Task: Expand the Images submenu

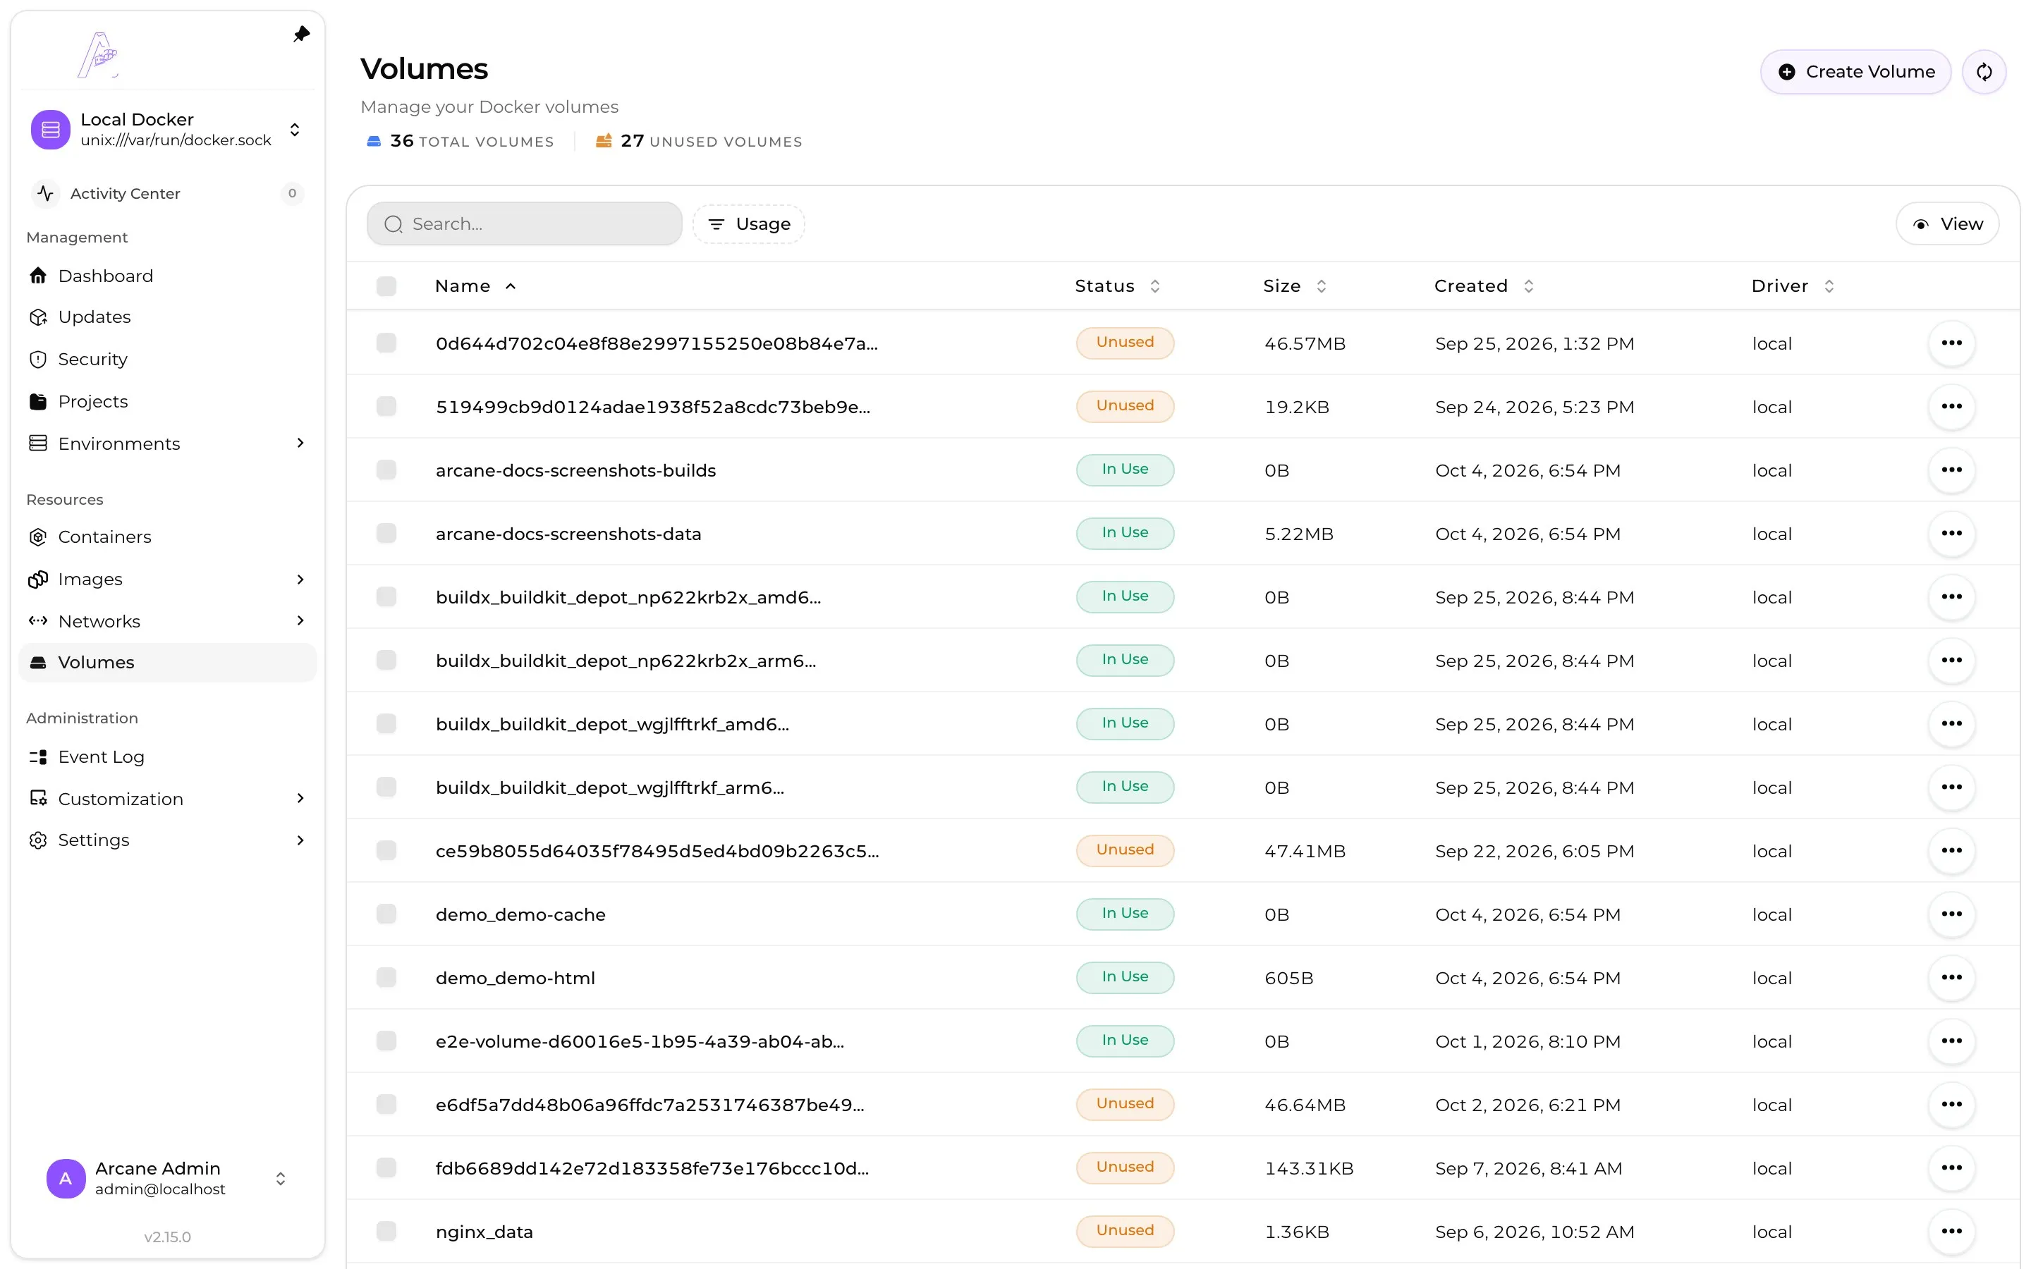Action: click(300, 579)
